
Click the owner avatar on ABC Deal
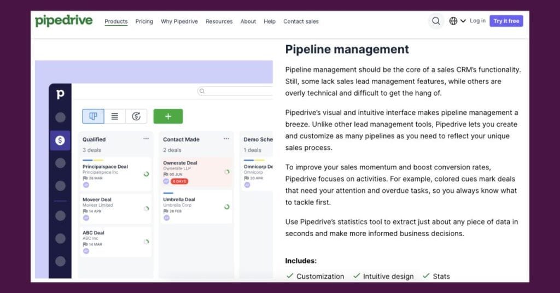click(86, 251)
